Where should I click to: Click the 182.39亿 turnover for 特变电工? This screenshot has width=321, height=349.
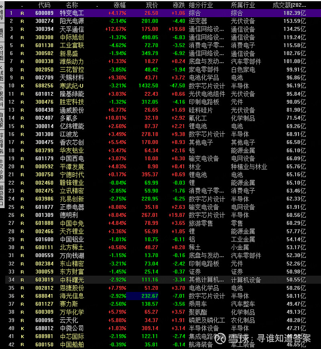coord(295,13)
